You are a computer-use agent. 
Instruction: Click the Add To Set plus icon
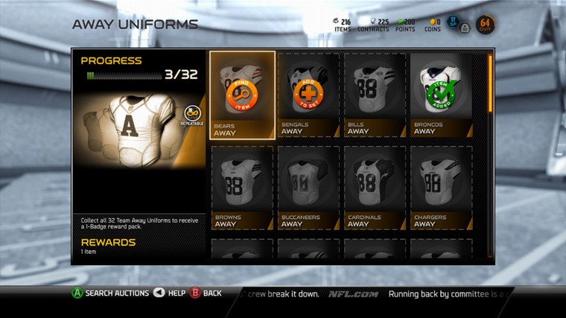coord(308,95)
